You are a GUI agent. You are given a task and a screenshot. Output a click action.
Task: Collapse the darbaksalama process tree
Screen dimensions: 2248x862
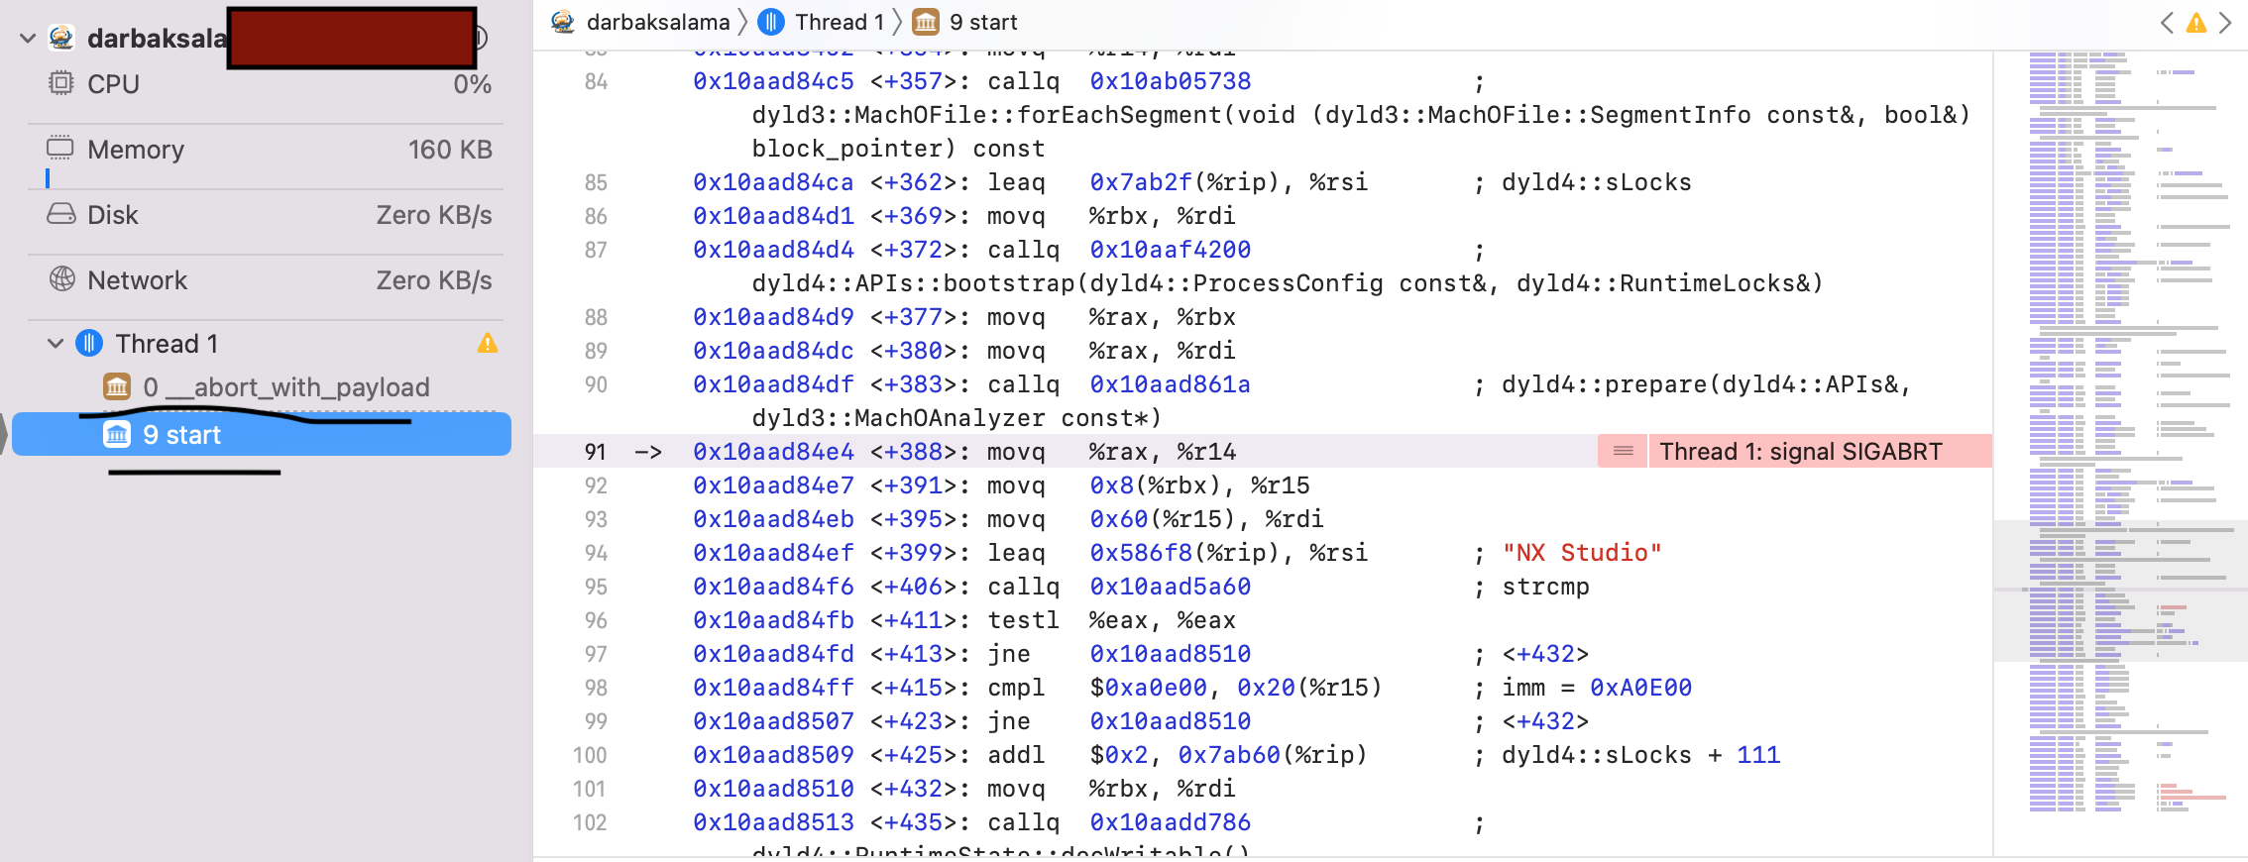pos(28,38)
